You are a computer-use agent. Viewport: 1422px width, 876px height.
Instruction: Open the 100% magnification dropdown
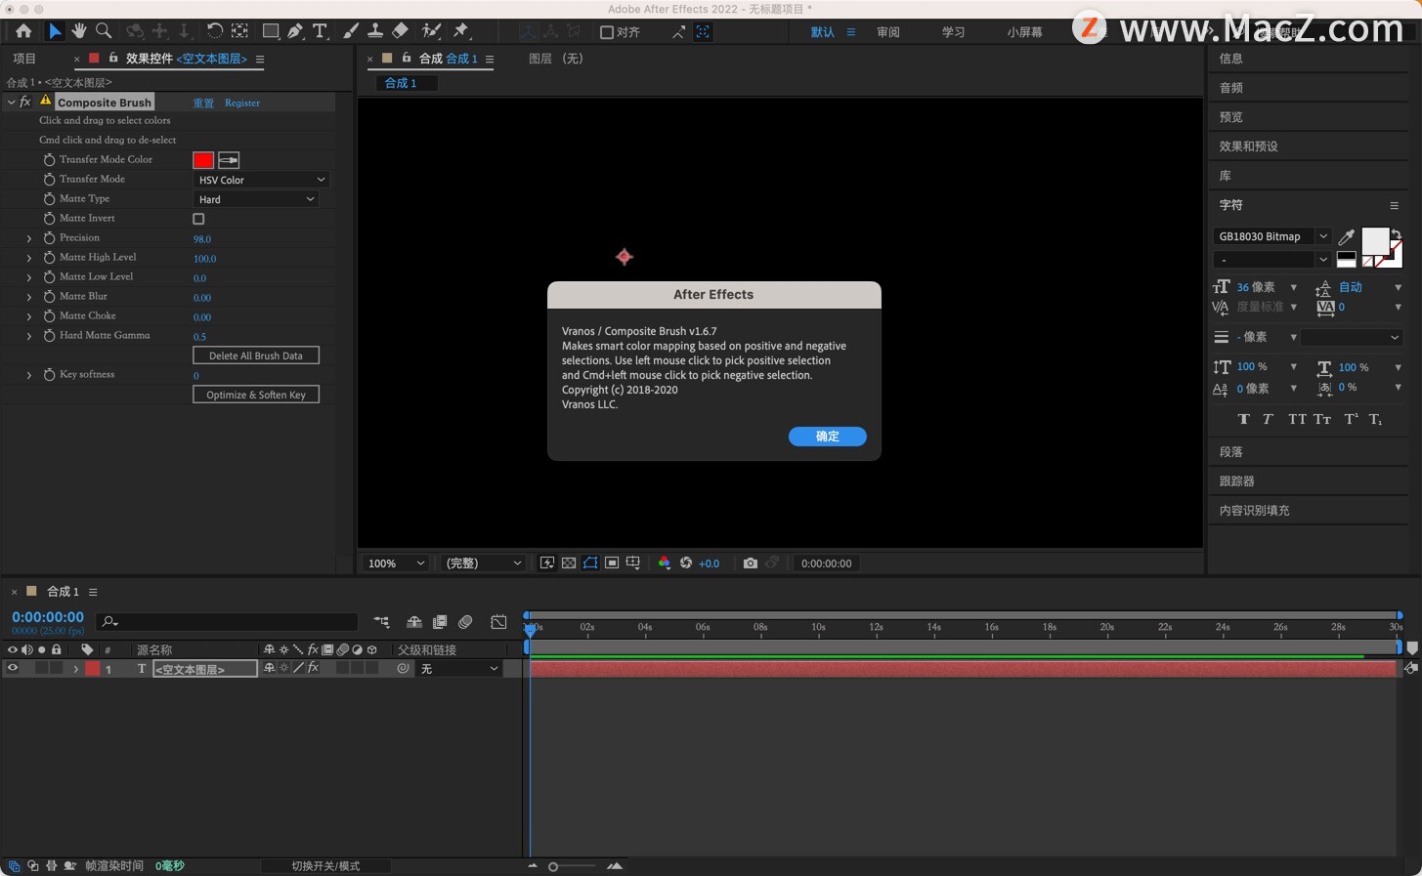[x=396, y=563]
